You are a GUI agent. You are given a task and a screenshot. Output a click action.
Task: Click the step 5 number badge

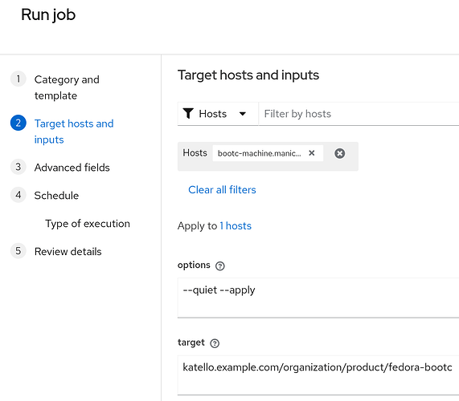(18, 250)
